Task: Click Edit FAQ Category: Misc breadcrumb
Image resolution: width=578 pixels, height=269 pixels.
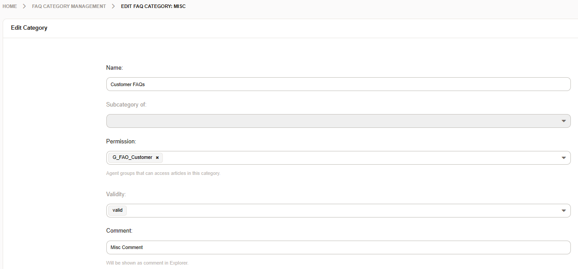Action: tap(153, 6)
